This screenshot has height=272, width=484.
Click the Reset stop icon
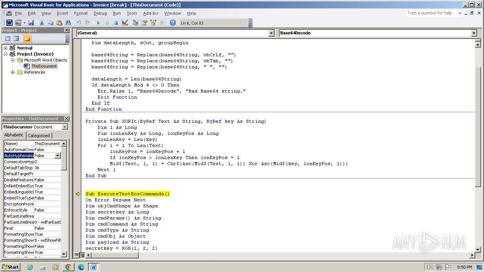coord(116,23)
